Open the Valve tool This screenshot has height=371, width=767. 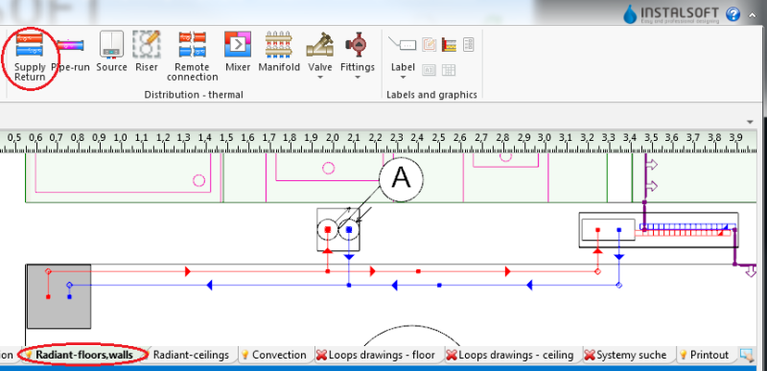coord(320,53)
